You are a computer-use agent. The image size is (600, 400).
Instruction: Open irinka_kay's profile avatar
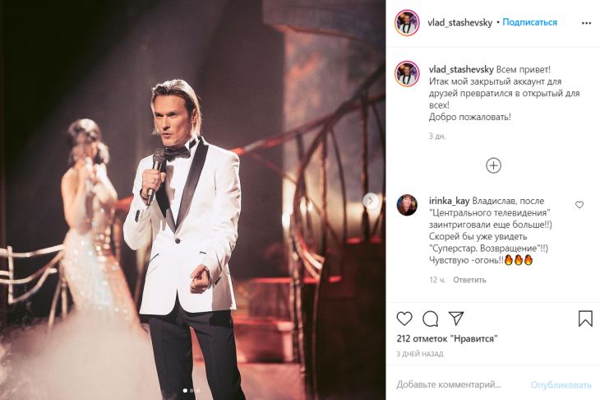coord(407,205)
